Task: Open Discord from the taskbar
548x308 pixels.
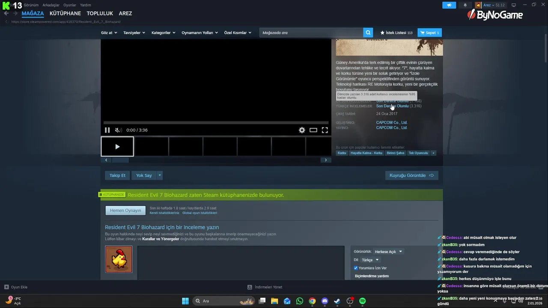Action: 325,301
